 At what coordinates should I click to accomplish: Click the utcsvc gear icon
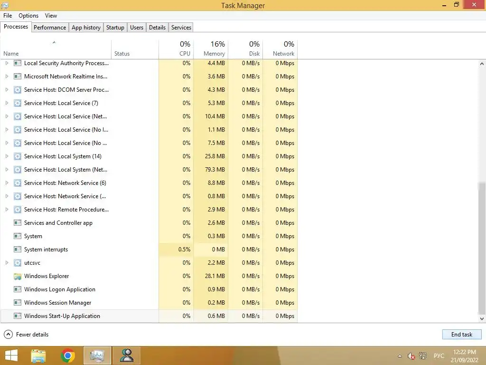pyautogui.click(x=18, y=263)
